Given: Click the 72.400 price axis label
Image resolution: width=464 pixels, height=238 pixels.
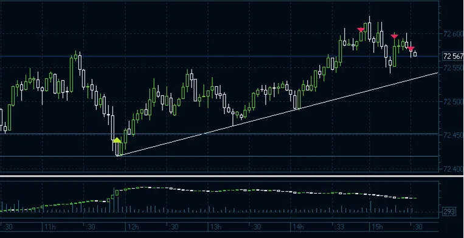Looking at the screenshot, I should tap(453, 169).
